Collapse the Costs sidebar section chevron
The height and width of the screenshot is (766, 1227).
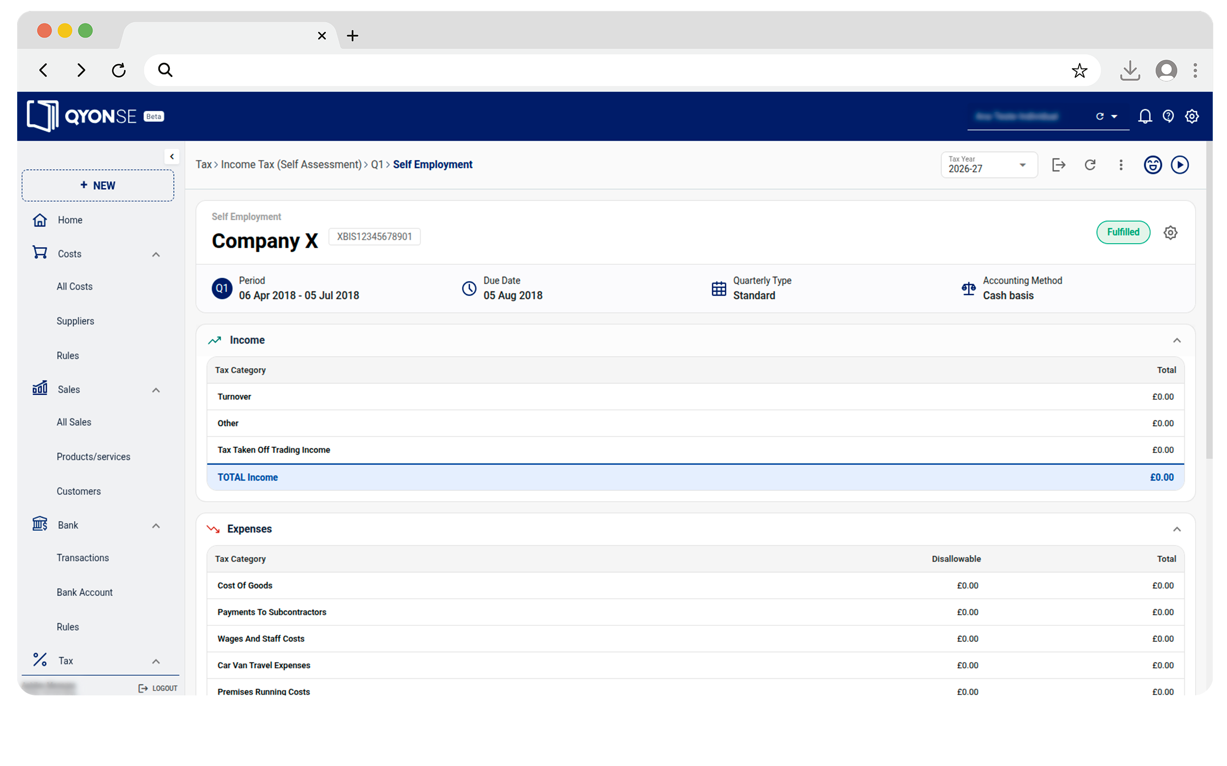[x=156, y=255]
